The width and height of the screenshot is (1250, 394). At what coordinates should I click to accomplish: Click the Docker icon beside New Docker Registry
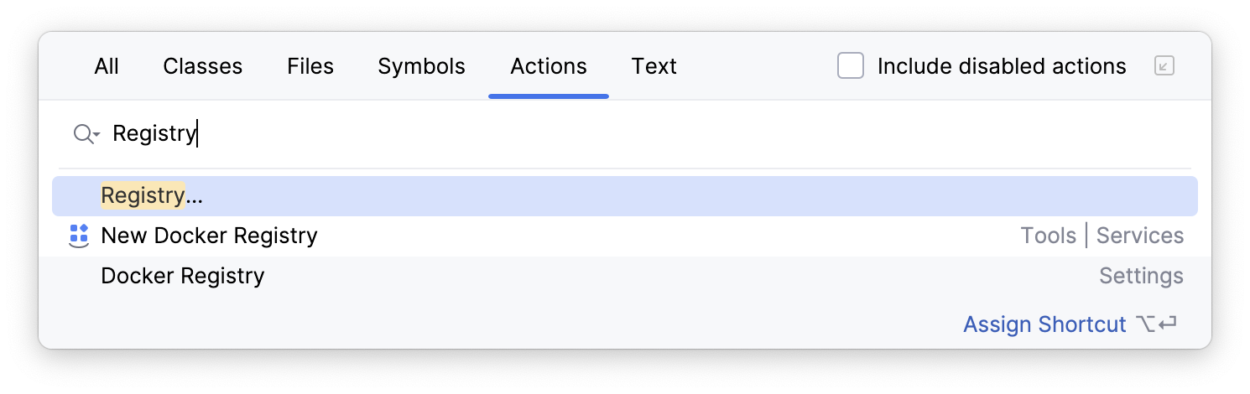[x=78, y=236]
